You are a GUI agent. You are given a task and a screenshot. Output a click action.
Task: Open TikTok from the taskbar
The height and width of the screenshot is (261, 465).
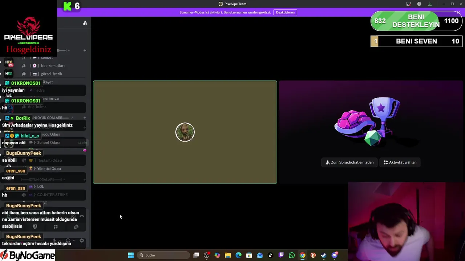tap(270, 255)
